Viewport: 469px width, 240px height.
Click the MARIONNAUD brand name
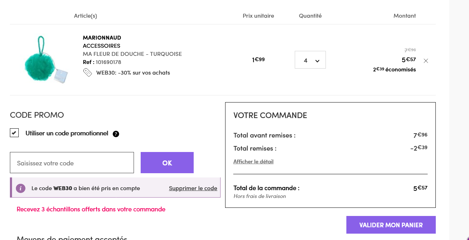(102, 37)
